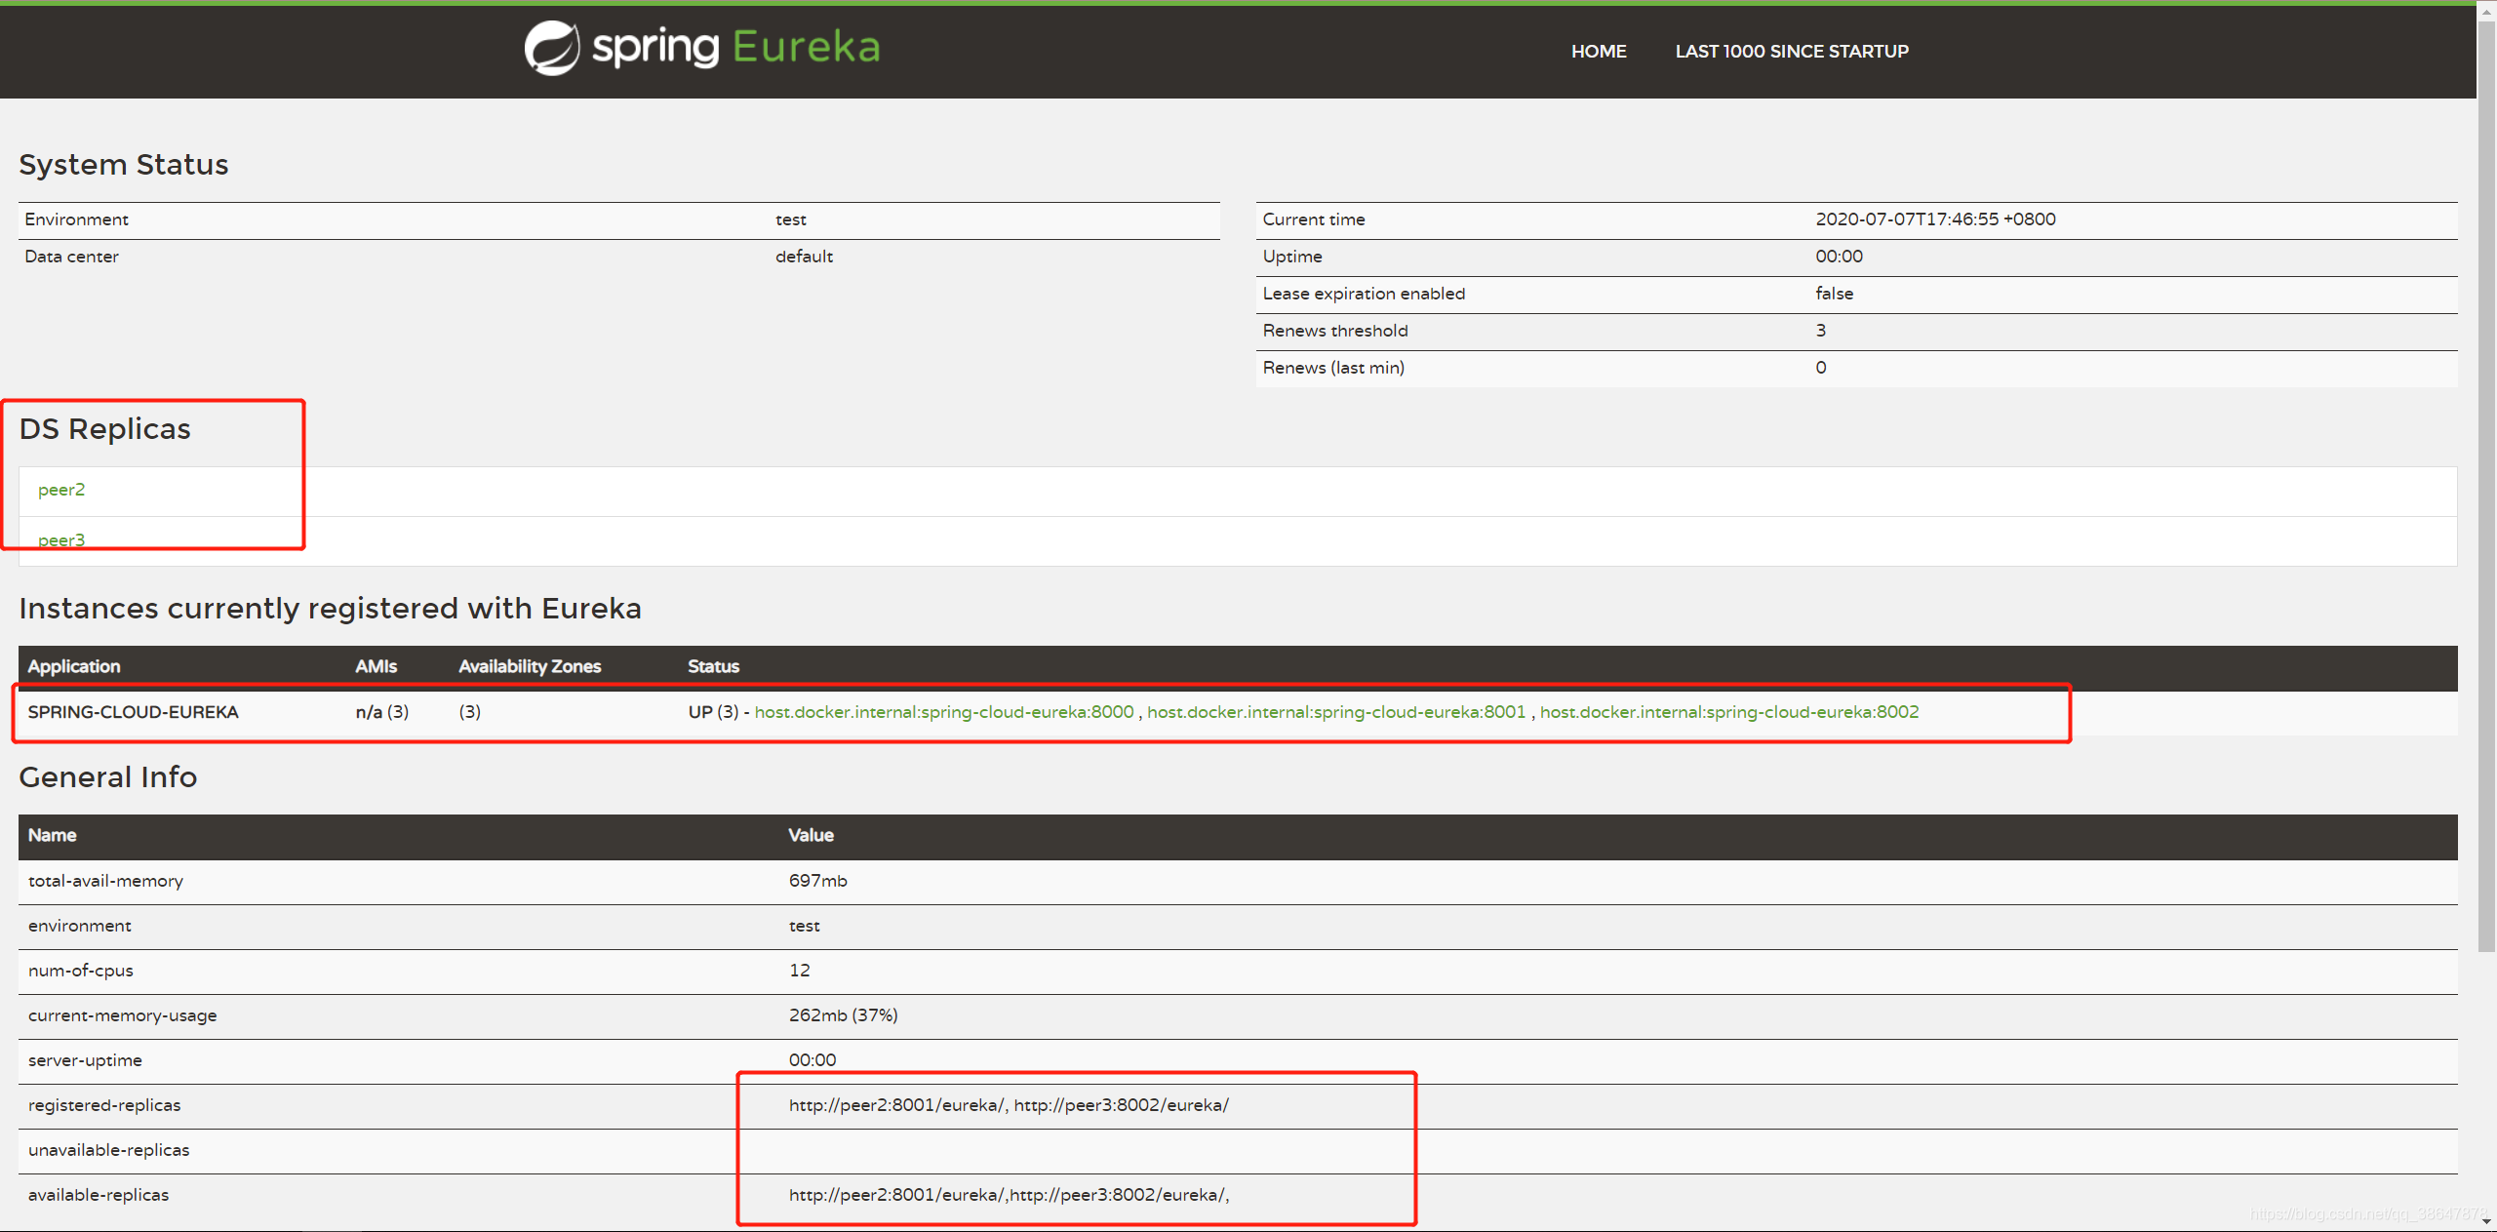Click the server-uptime row label

tap(85, 1060)
